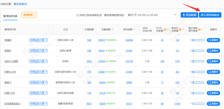Sort by 流量指数 column arrows
224x109 pixels.
click(x=112, y=30)
